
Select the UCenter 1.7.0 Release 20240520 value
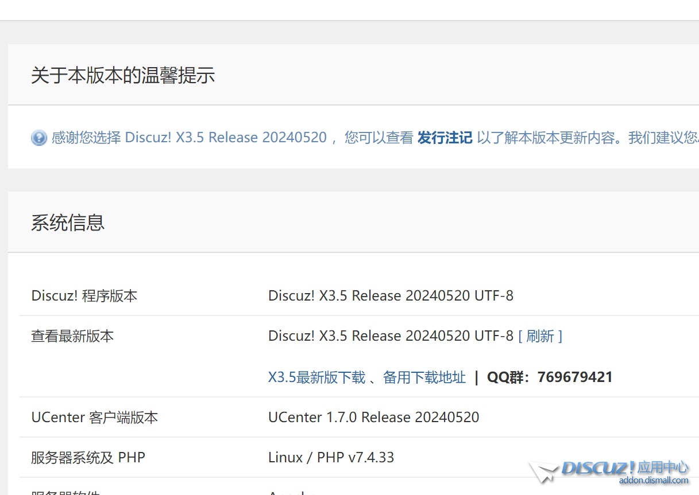(x=373, y=418)
